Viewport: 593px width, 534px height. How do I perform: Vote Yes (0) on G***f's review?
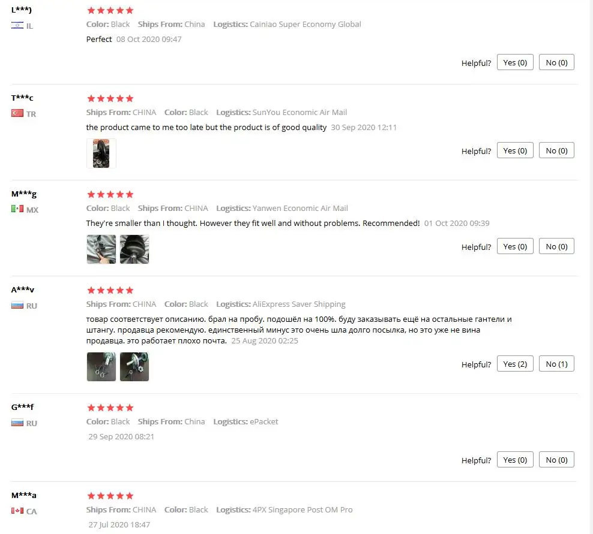(x=515, y=460)
